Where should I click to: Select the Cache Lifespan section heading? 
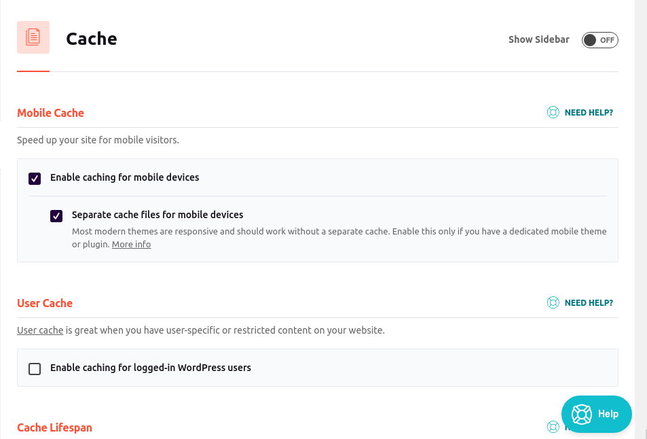tap(54, 427)
